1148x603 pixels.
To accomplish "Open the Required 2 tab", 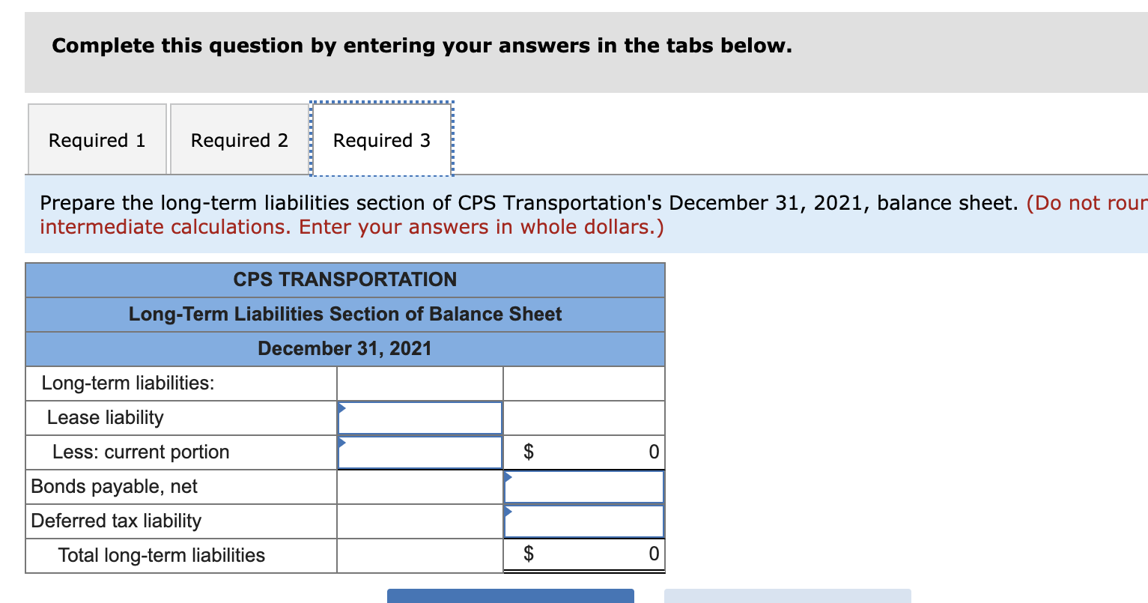I will click(238, 140).
